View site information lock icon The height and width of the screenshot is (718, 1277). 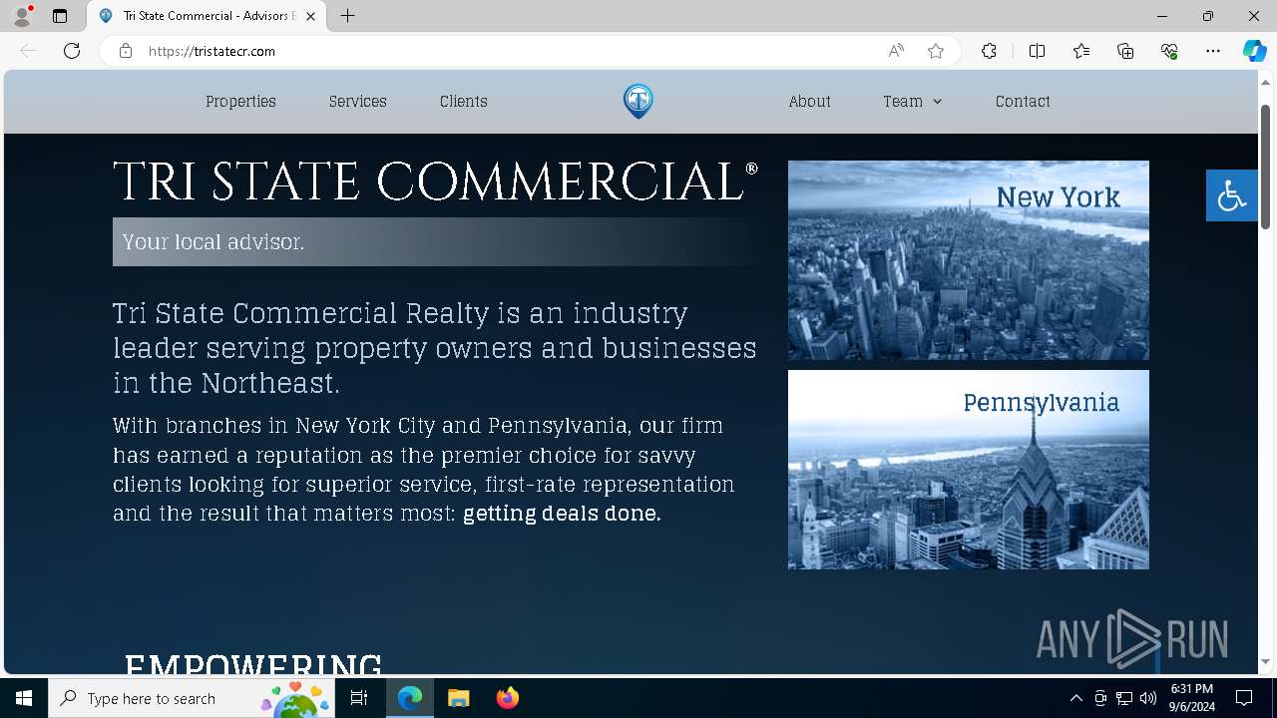[x=126, y=51]
